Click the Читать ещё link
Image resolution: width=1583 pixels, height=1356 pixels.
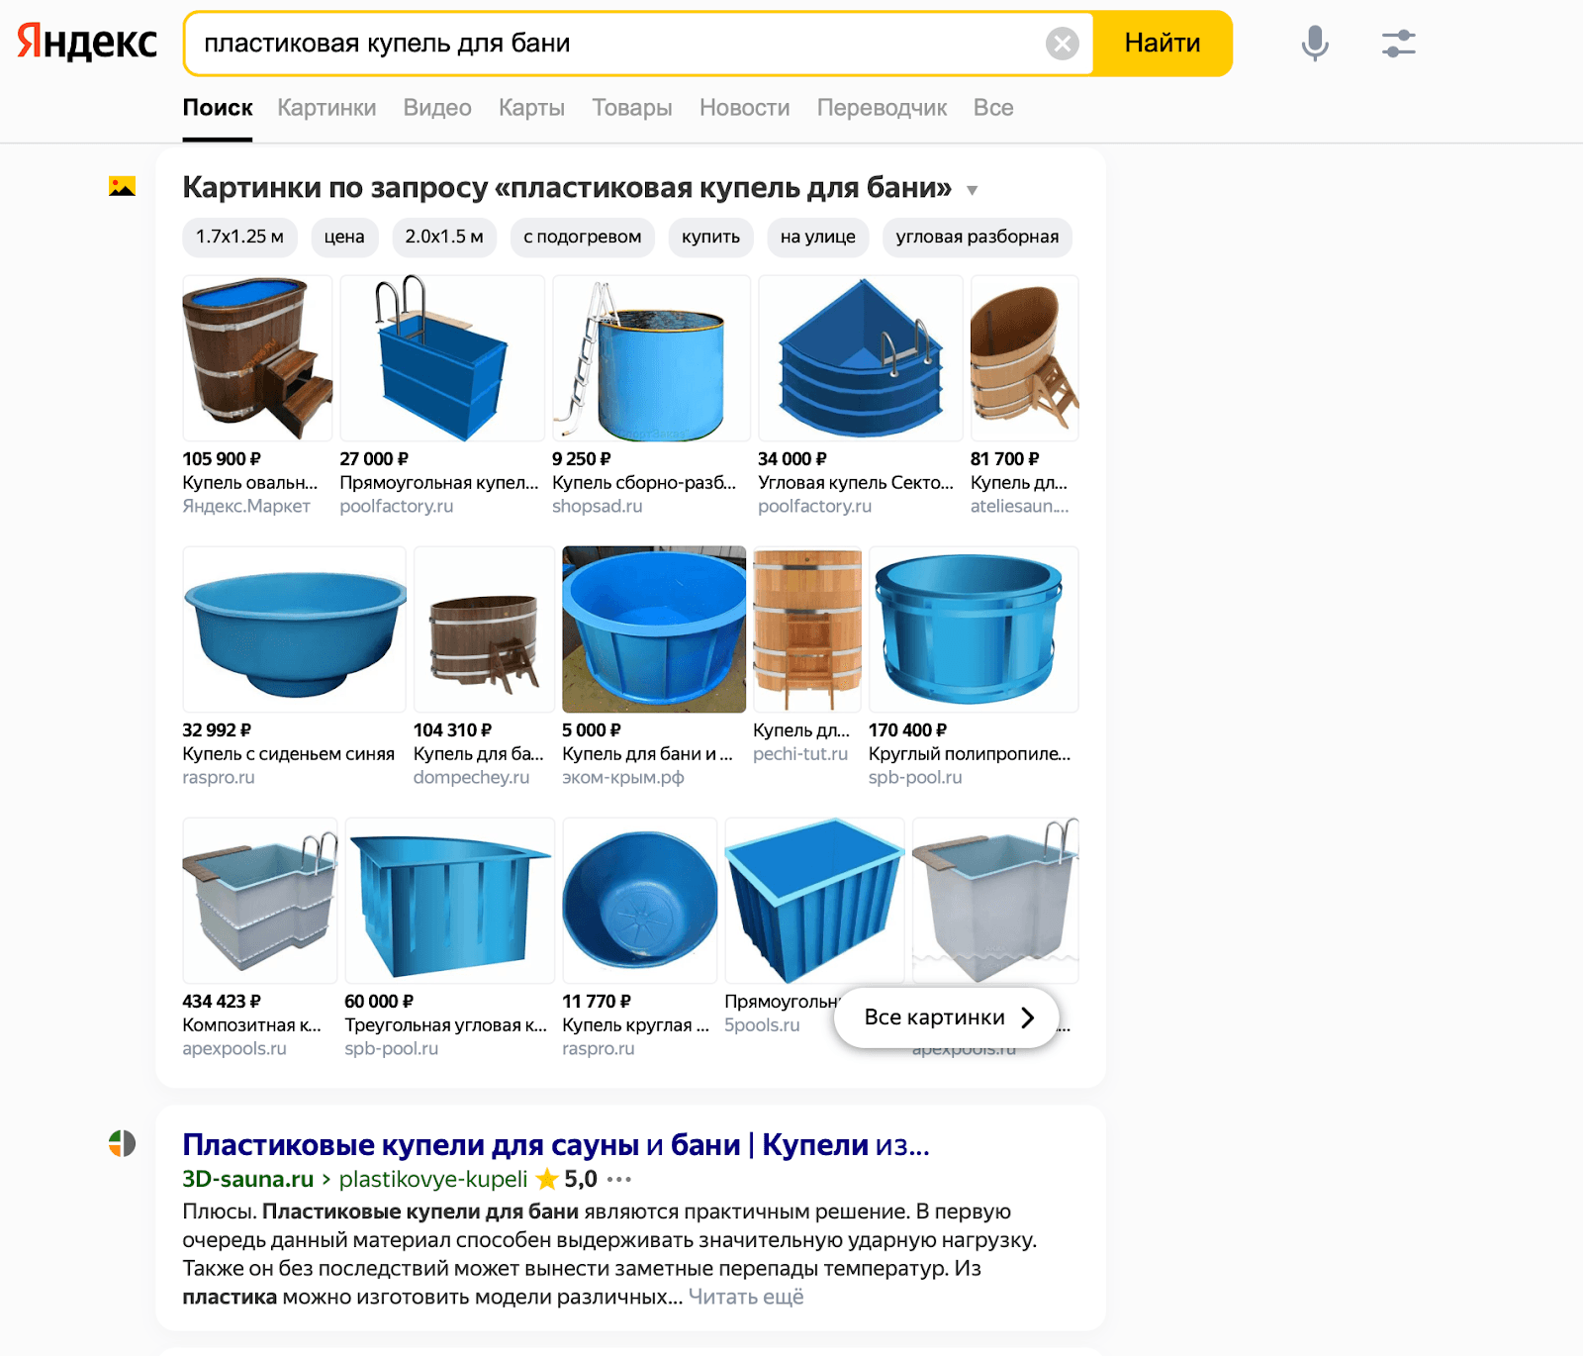click(x=746, y=1297)
